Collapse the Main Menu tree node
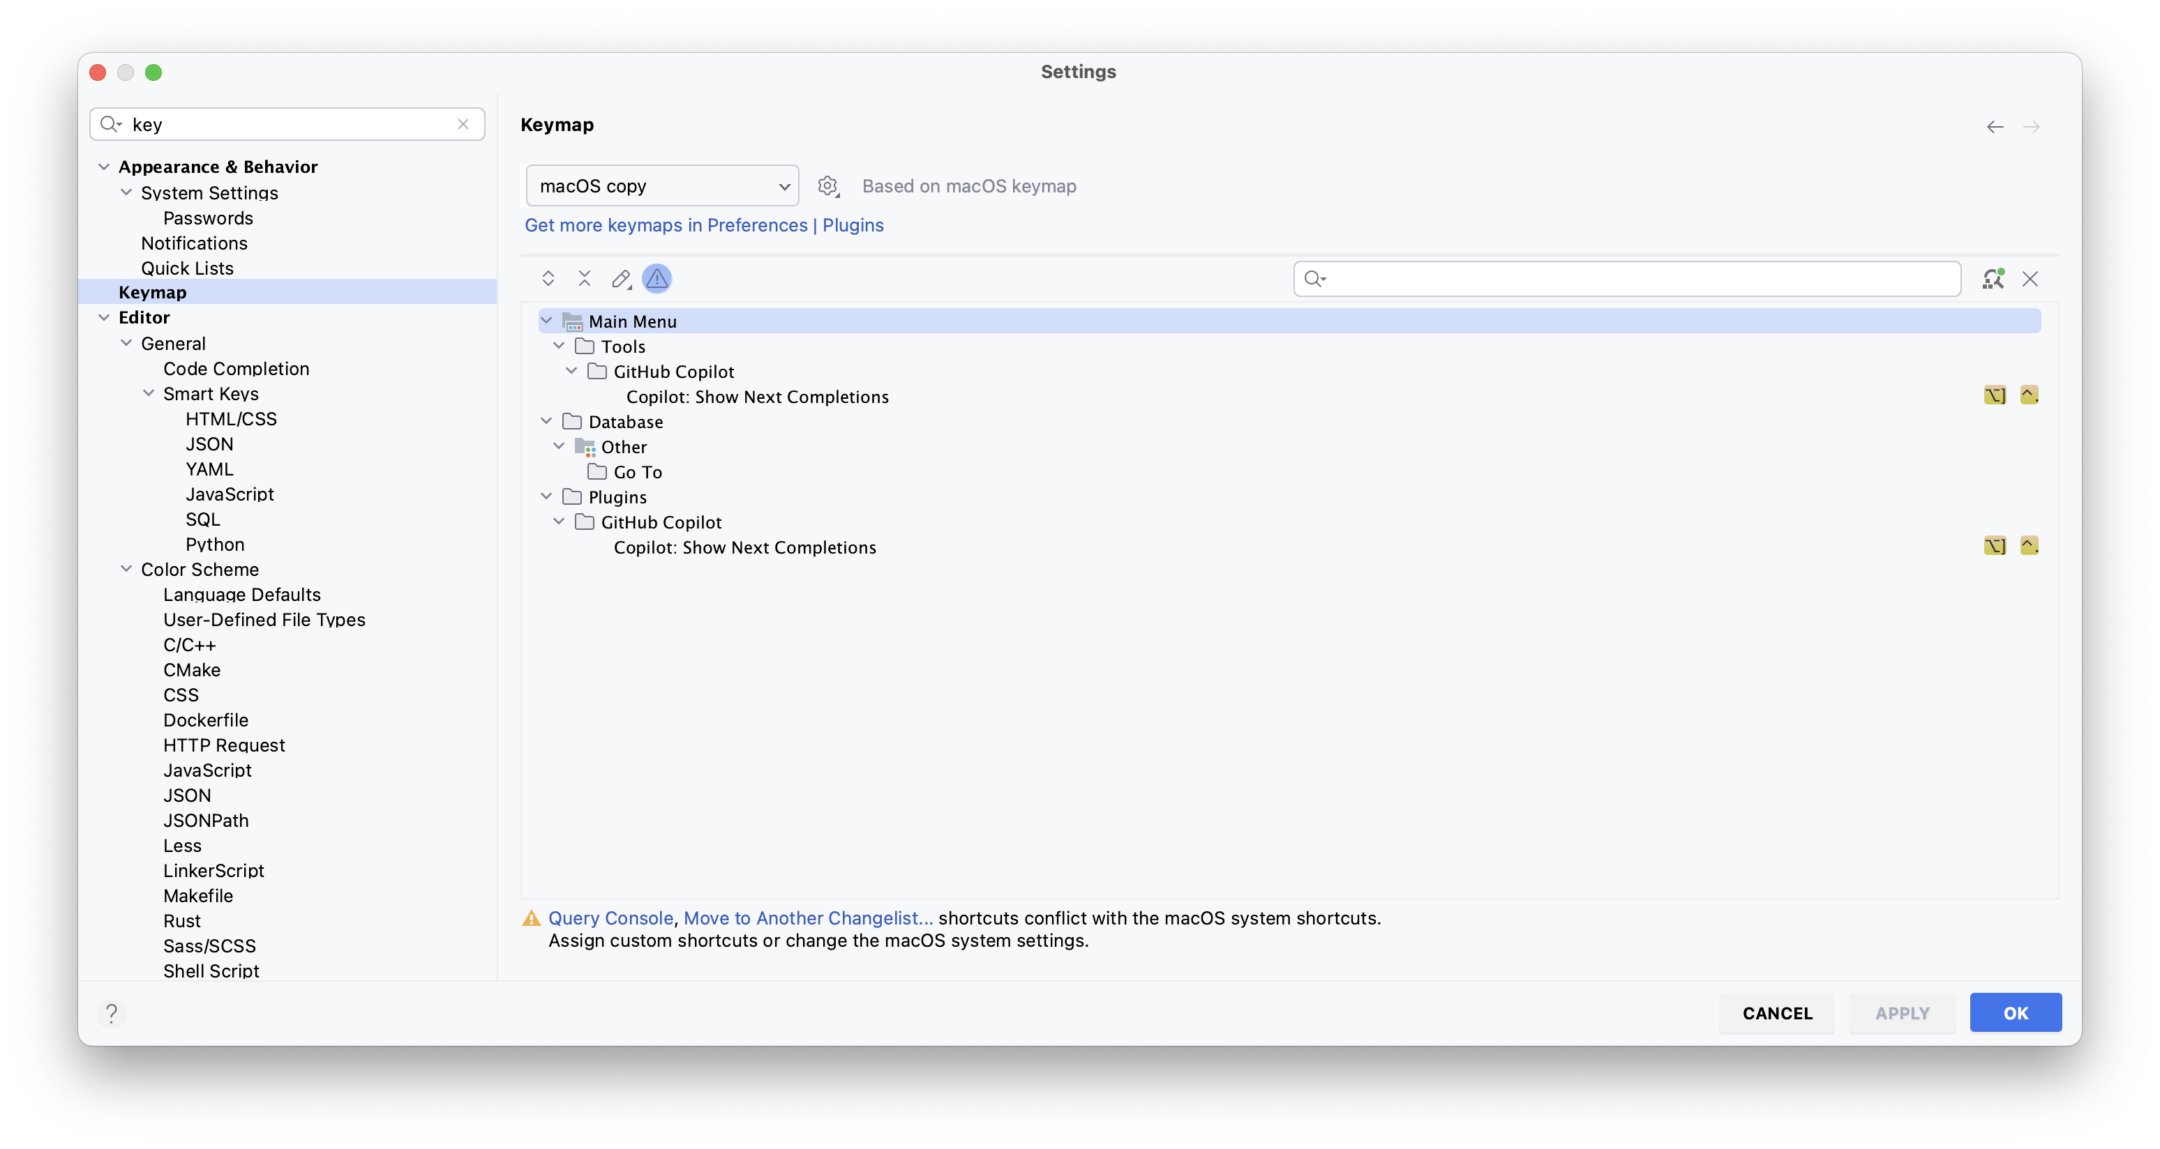Screen dimensions: 2160x1149 (x=548, y=320)
